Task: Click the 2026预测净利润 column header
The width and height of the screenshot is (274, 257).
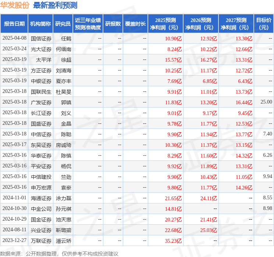Action: (x=201, y=24)
